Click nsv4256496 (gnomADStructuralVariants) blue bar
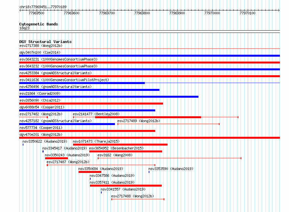 pos(89,90)
